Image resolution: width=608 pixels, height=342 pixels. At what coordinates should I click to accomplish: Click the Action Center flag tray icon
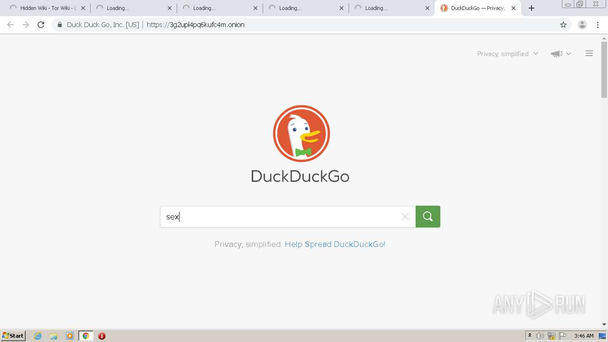[x=563, y=336]
